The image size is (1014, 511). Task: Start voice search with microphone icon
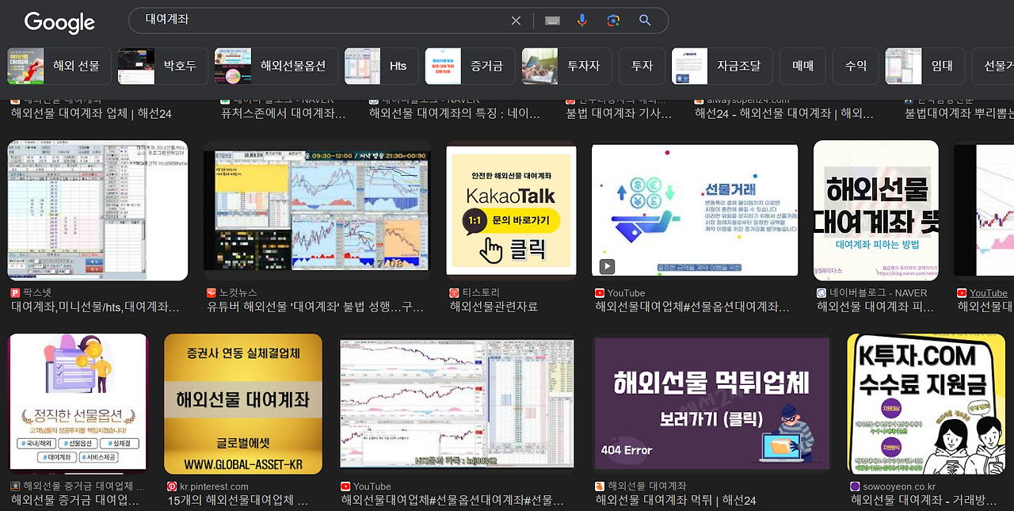[582, 21]
